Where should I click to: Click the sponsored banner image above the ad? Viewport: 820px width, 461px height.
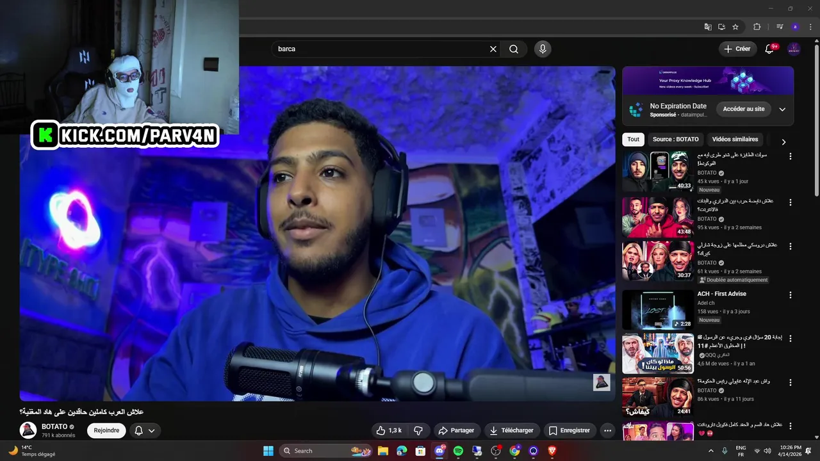(708, 81)
